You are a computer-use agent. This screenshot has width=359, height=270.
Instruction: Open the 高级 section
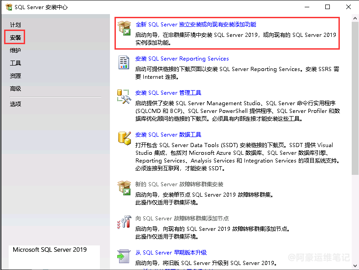click(16, 88)
